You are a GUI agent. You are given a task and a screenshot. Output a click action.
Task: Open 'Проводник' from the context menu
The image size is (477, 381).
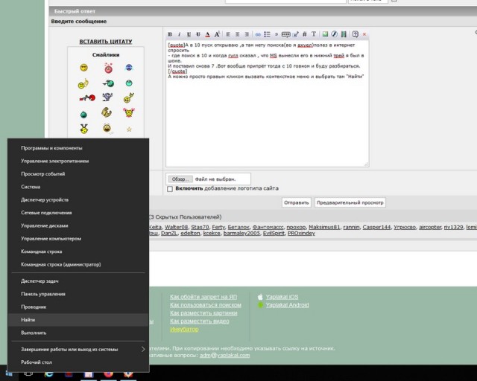(78, 307)
